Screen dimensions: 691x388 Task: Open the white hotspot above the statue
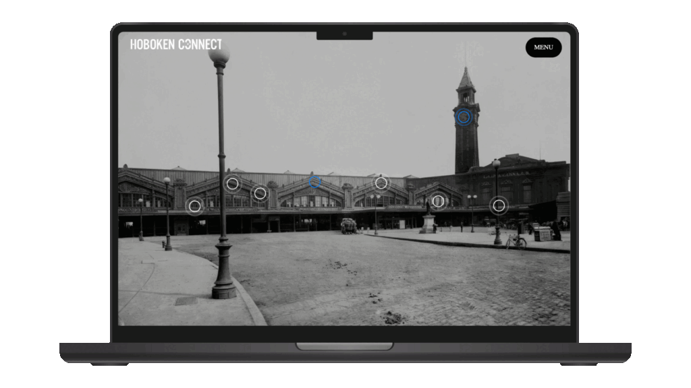[438, 201]
